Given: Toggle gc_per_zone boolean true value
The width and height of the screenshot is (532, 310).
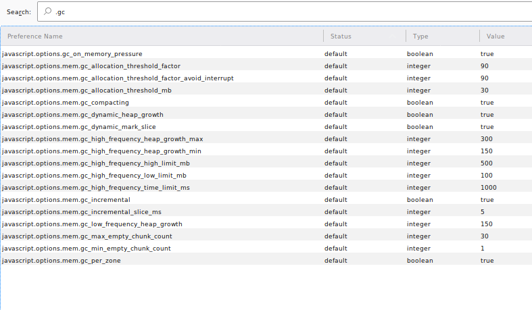Looking at the screenshot, I should pyautogui.click(x=487, y=260).
